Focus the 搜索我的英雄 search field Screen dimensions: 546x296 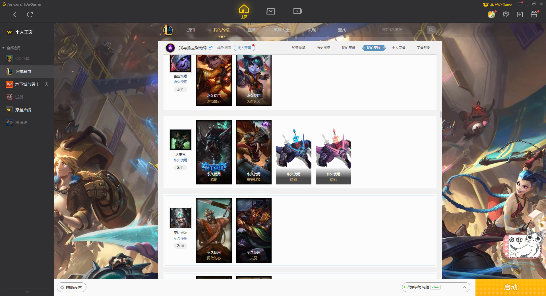coord(402,30)
